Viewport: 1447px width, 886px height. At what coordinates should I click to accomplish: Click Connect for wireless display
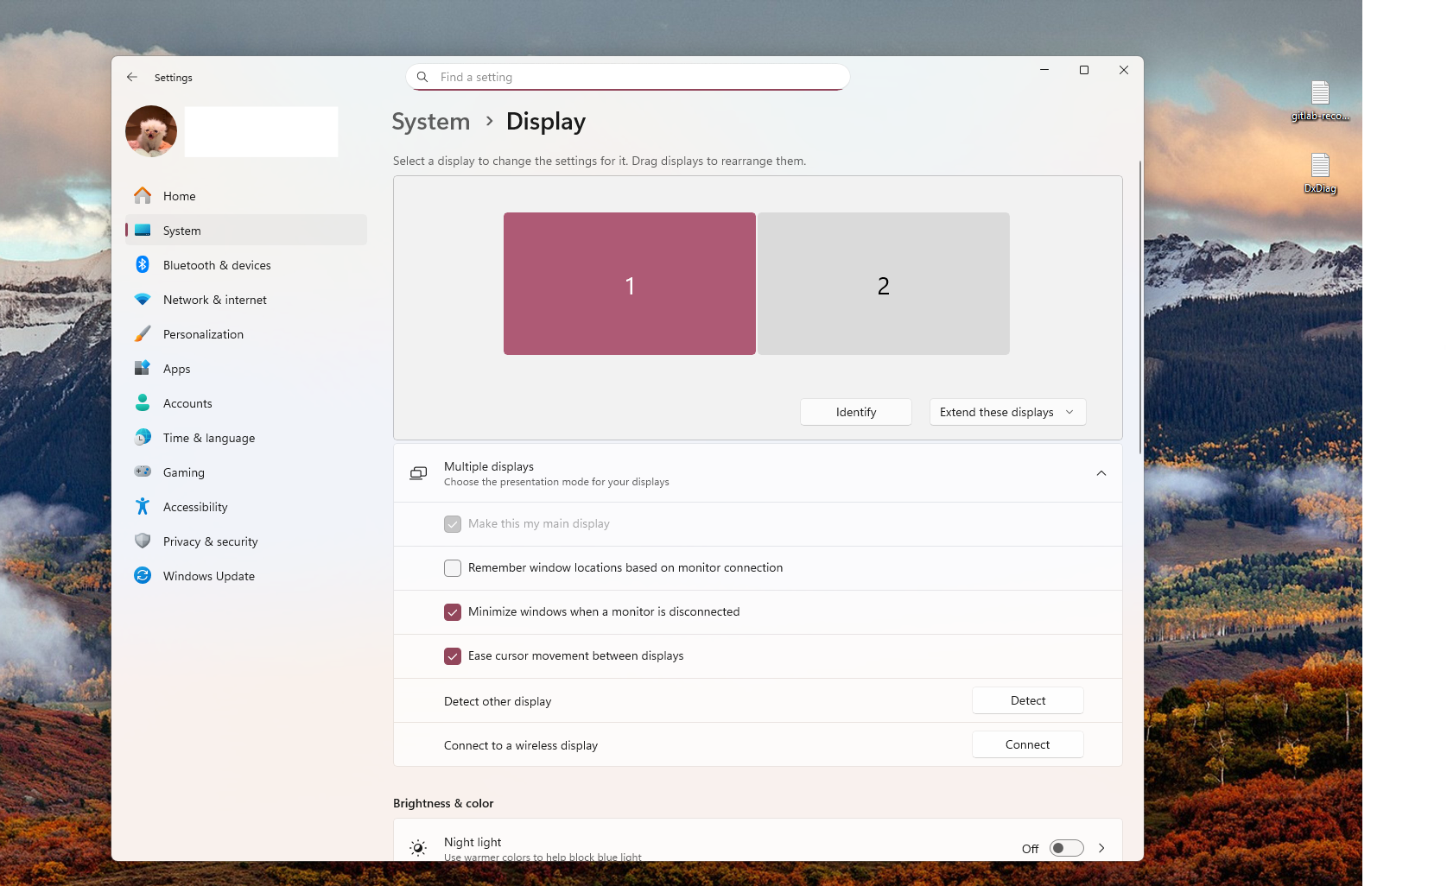1028,744
